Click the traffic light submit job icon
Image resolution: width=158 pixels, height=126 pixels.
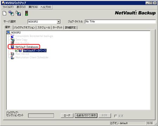pyautogui.click(x=27, y=13)
